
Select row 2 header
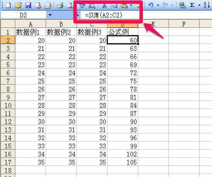point(8,40)
